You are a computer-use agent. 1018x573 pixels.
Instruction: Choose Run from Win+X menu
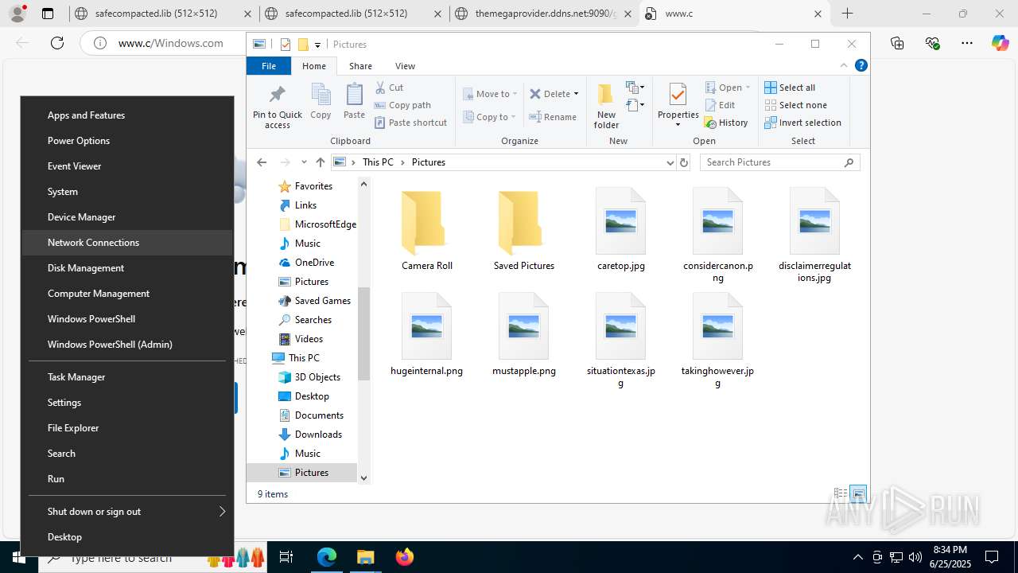tap(127, 479)
